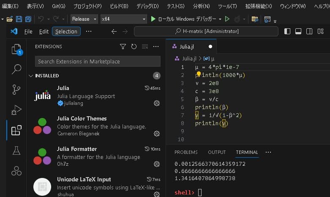Open the 拡張機能(X) menu
This screenshot has height=197, width=330.
(x=259, y=6)
